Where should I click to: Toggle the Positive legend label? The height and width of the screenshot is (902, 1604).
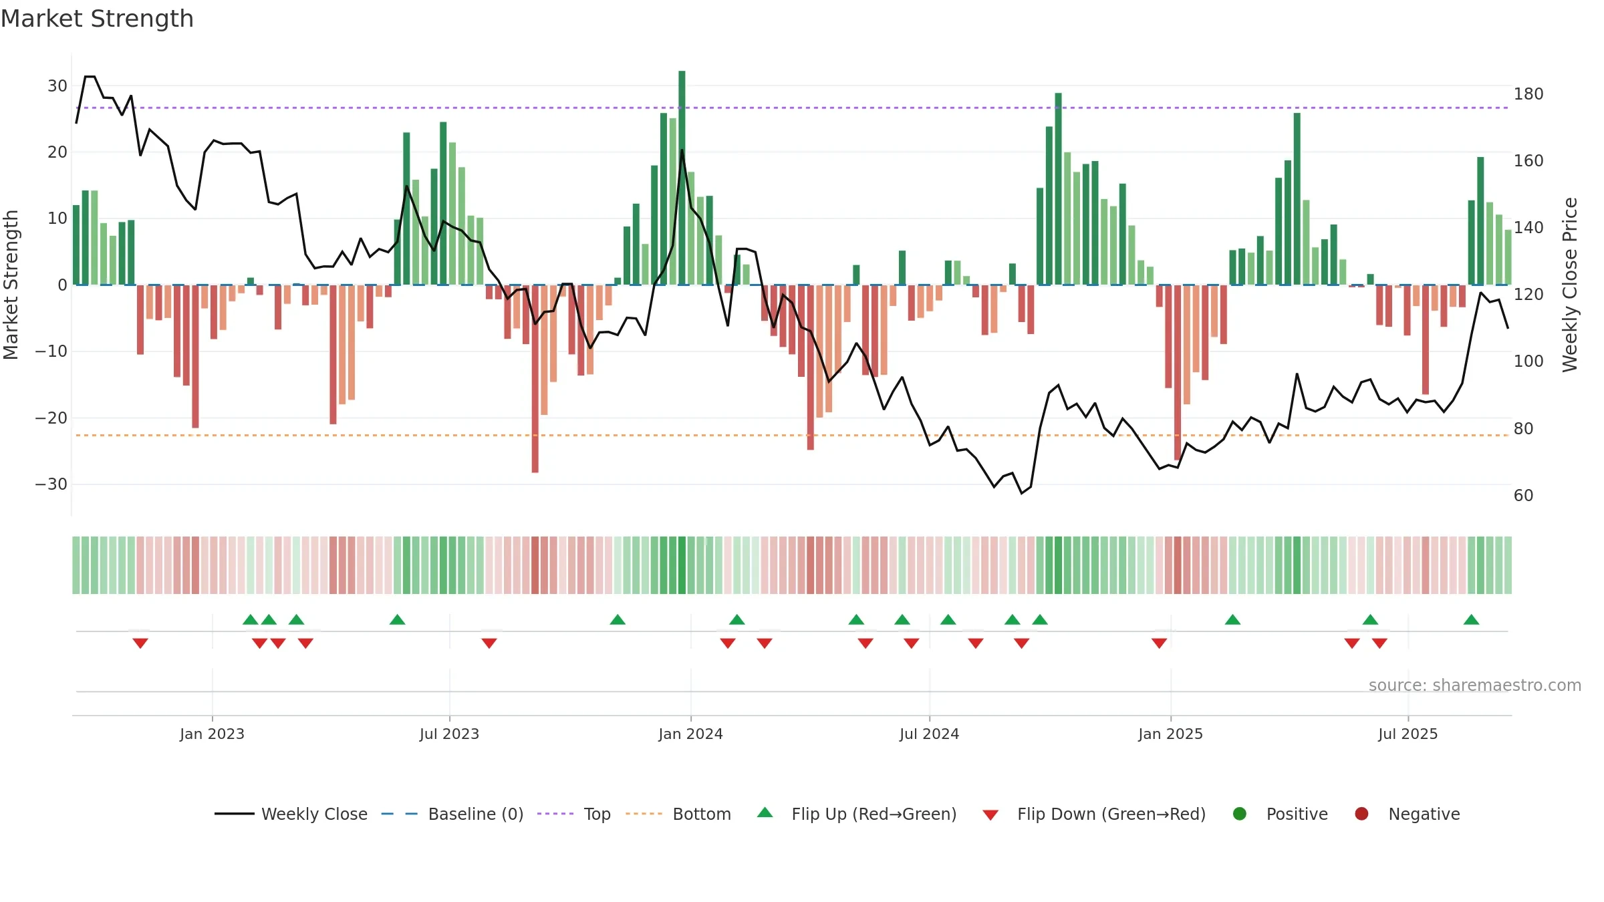(1297, 814)
